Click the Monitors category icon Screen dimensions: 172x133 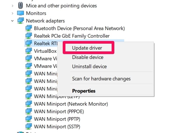[x=21, y=13]
